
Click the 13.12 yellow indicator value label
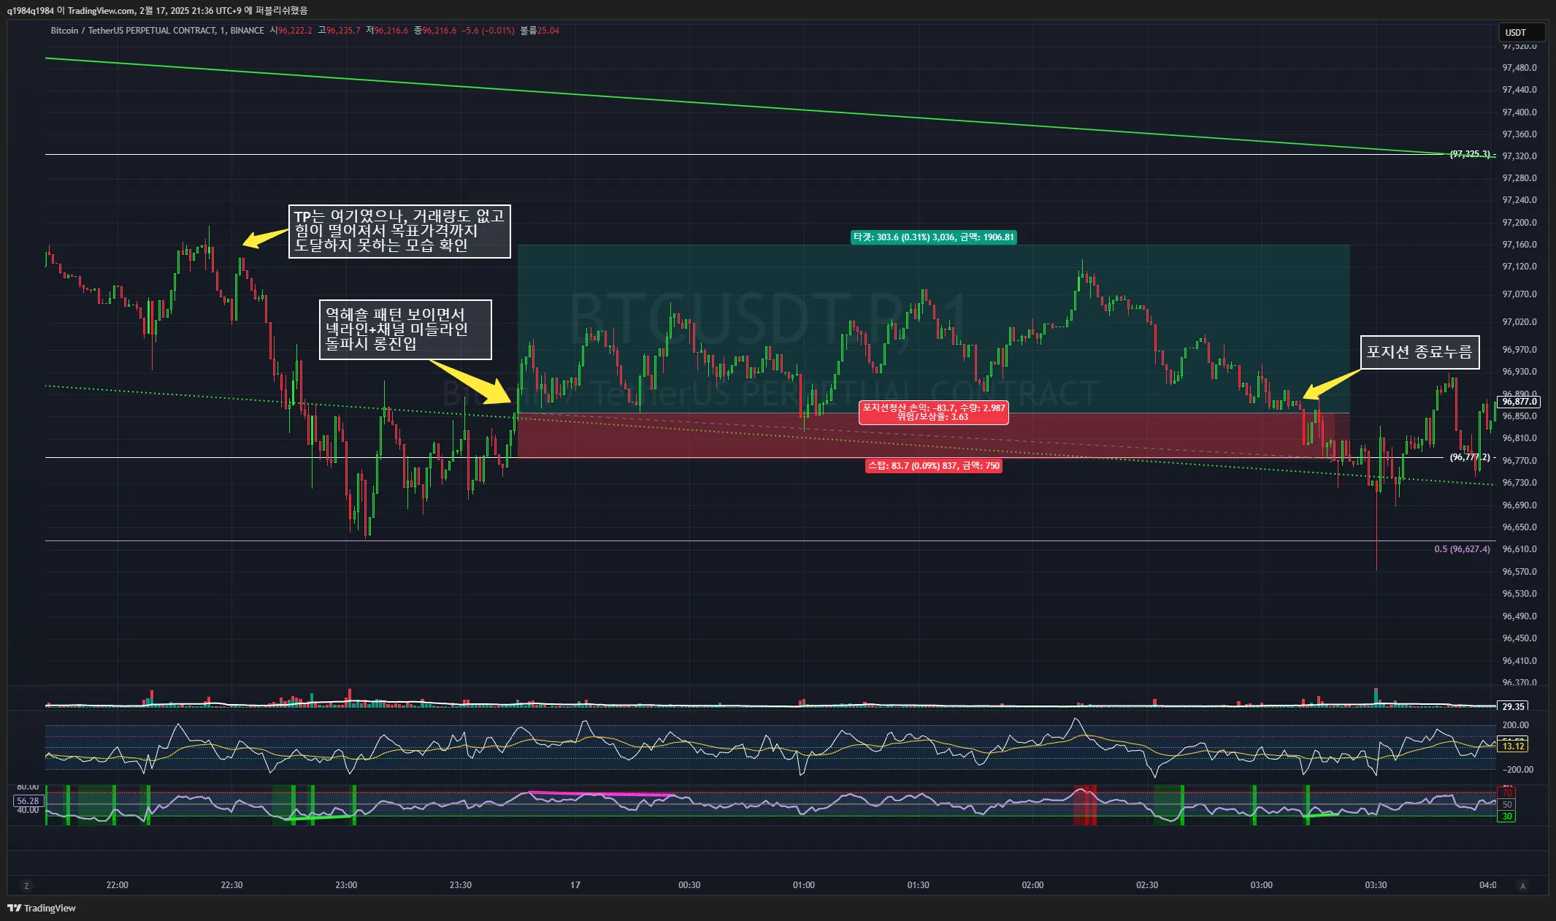(1513, 746)
